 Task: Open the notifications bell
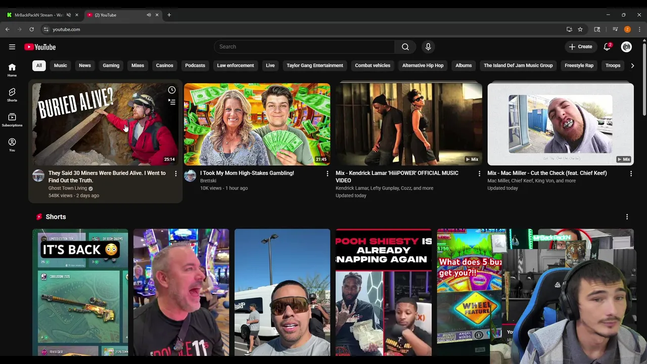tap(607, 47)
